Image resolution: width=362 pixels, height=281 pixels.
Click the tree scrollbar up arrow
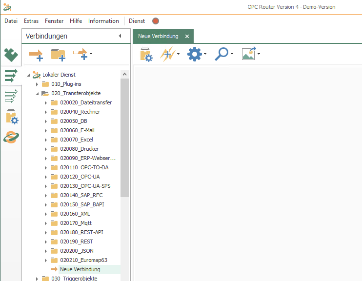(125, 74)
